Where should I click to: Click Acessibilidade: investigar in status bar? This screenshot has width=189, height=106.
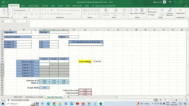coord(20,100)
